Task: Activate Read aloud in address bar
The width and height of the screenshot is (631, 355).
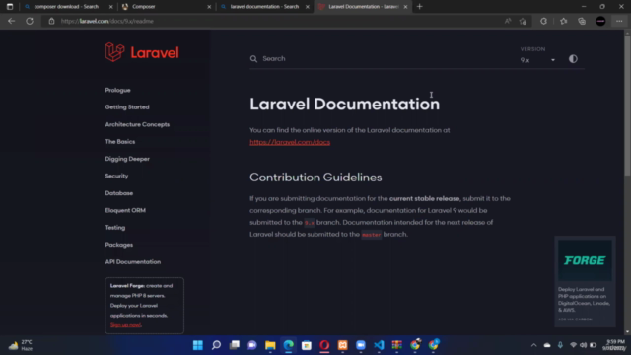Action: tap(508, 21)
